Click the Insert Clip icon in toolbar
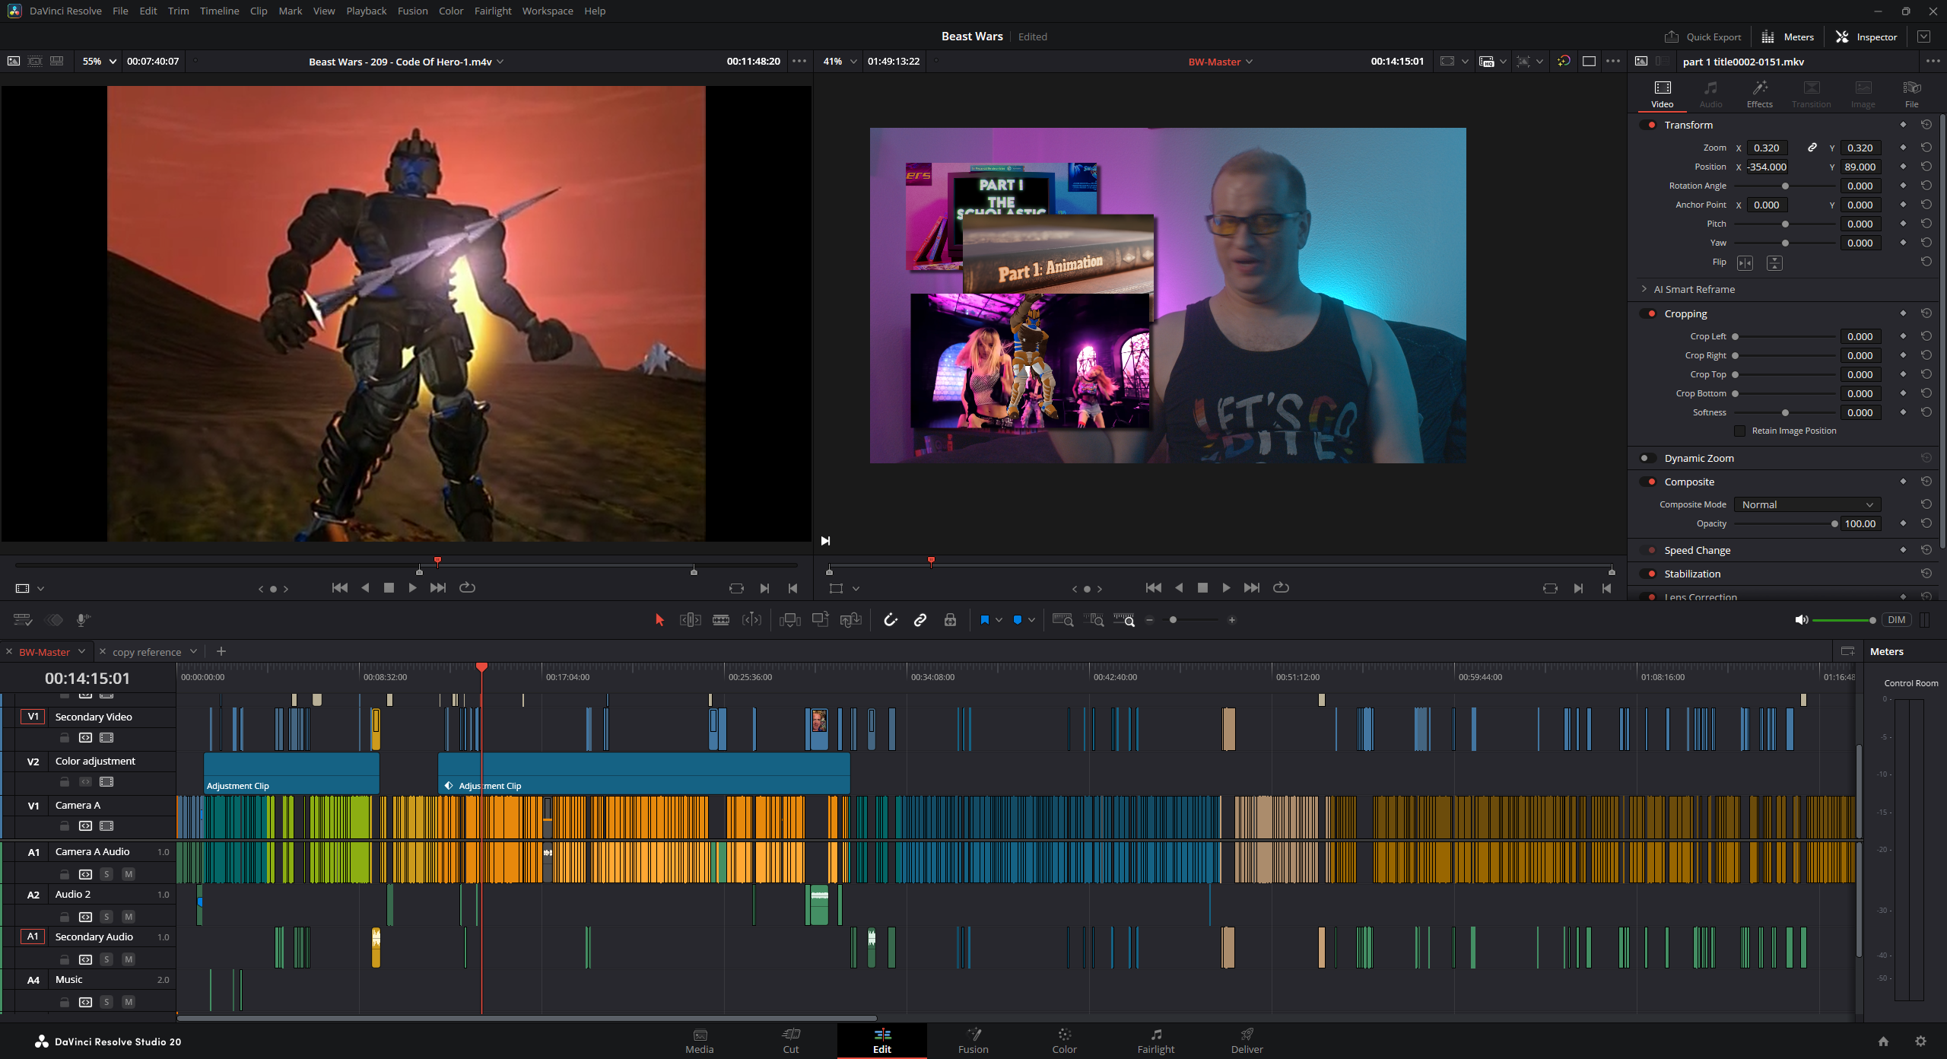 [x=790, y=620]
